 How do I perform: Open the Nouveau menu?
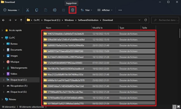click(11, 10)
